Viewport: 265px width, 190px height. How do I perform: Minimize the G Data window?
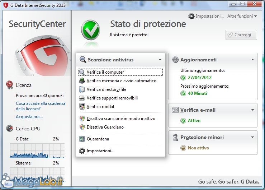tap(233, 4)
